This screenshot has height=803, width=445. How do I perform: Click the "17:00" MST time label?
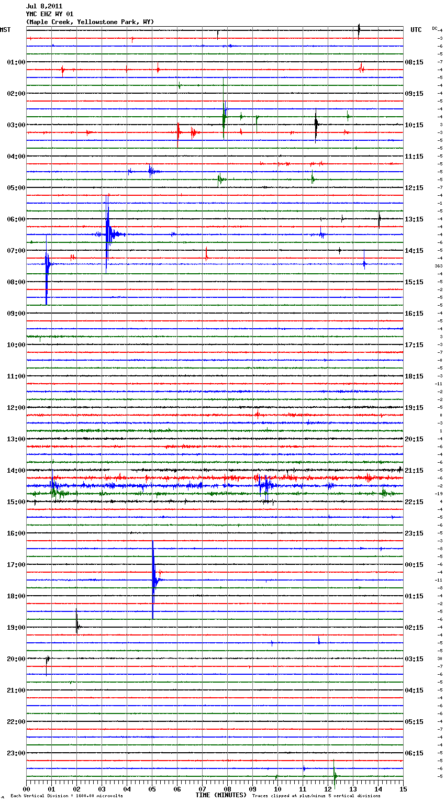pos(16,565)
